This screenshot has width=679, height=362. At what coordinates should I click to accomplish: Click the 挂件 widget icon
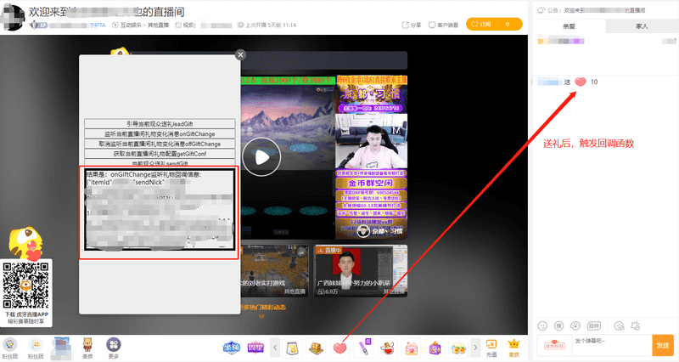(x=593, y=325)
